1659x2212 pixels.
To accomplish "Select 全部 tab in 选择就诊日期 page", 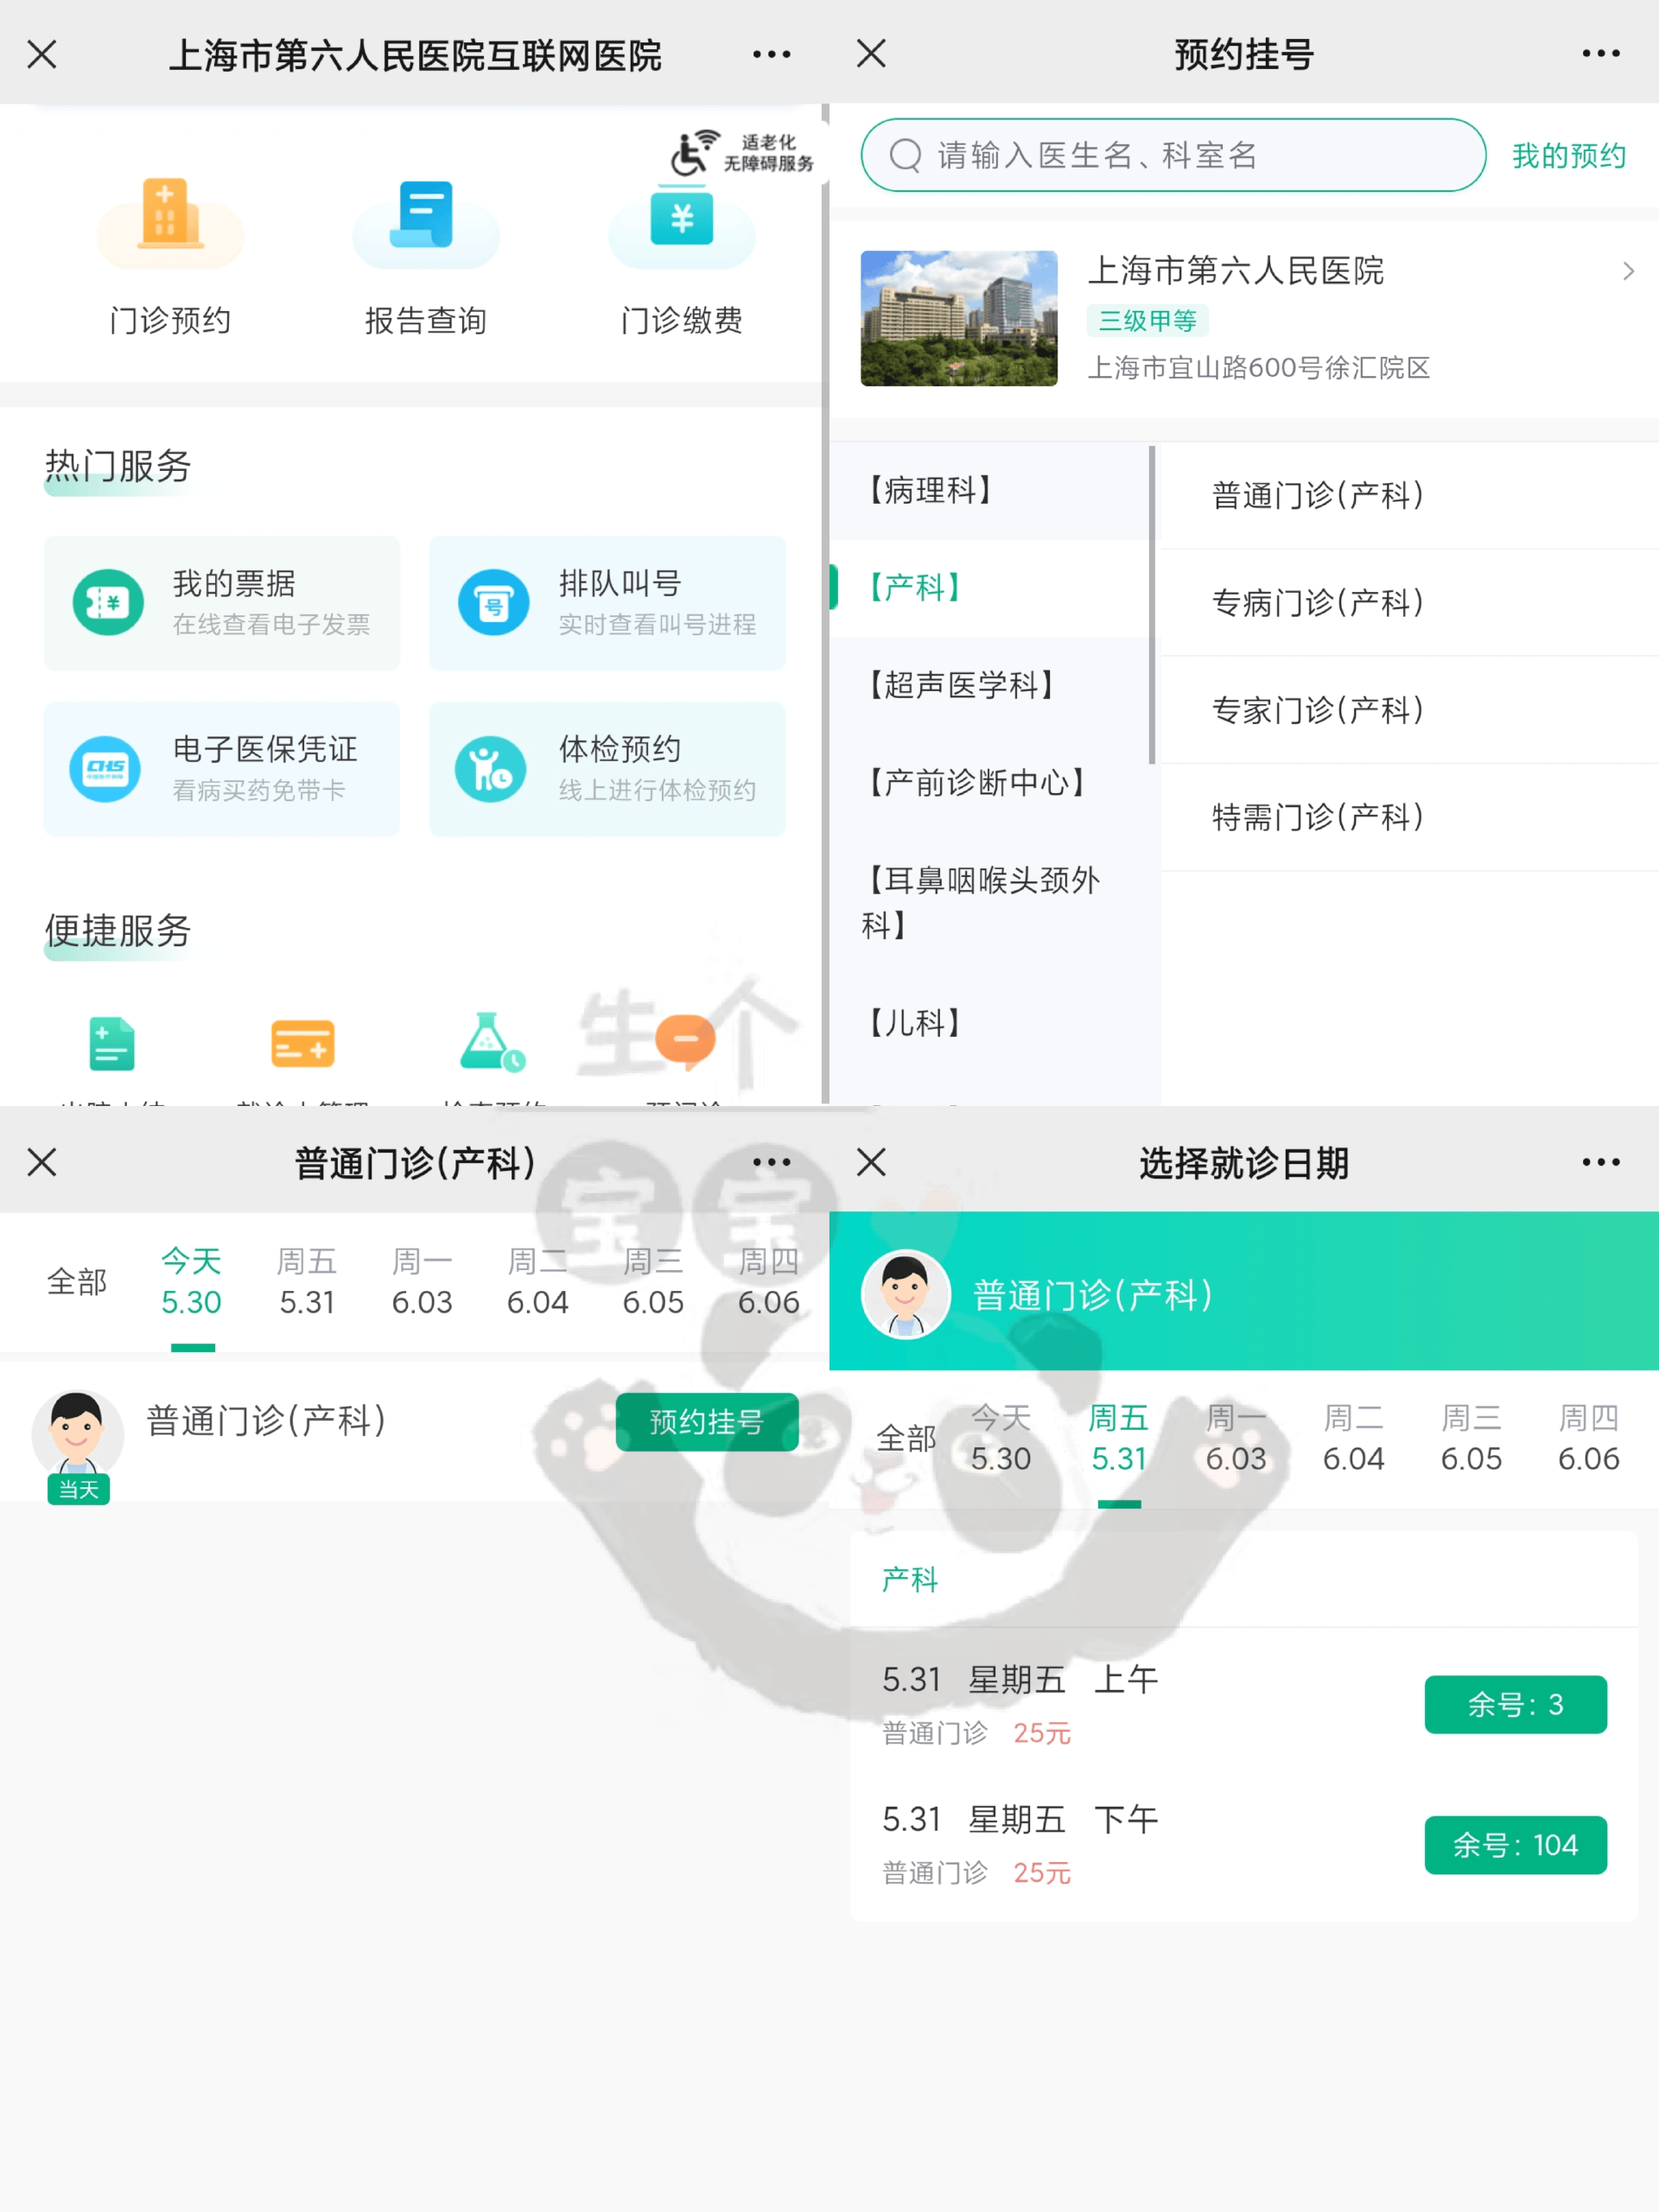I will pyautogui.click(x=906, y=1438).
